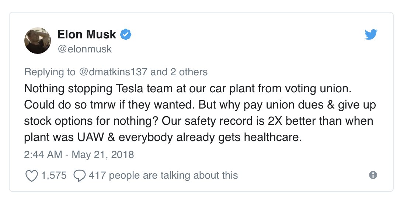Click the tweet line starting "Nothing stopping Tesla"
Image resolution: width=407 pixels, height=206 pixels.
188,89
